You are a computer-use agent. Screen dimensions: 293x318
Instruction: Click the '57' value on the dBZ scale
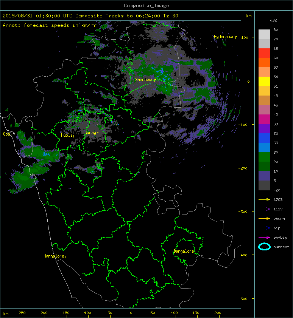(276, 67)
